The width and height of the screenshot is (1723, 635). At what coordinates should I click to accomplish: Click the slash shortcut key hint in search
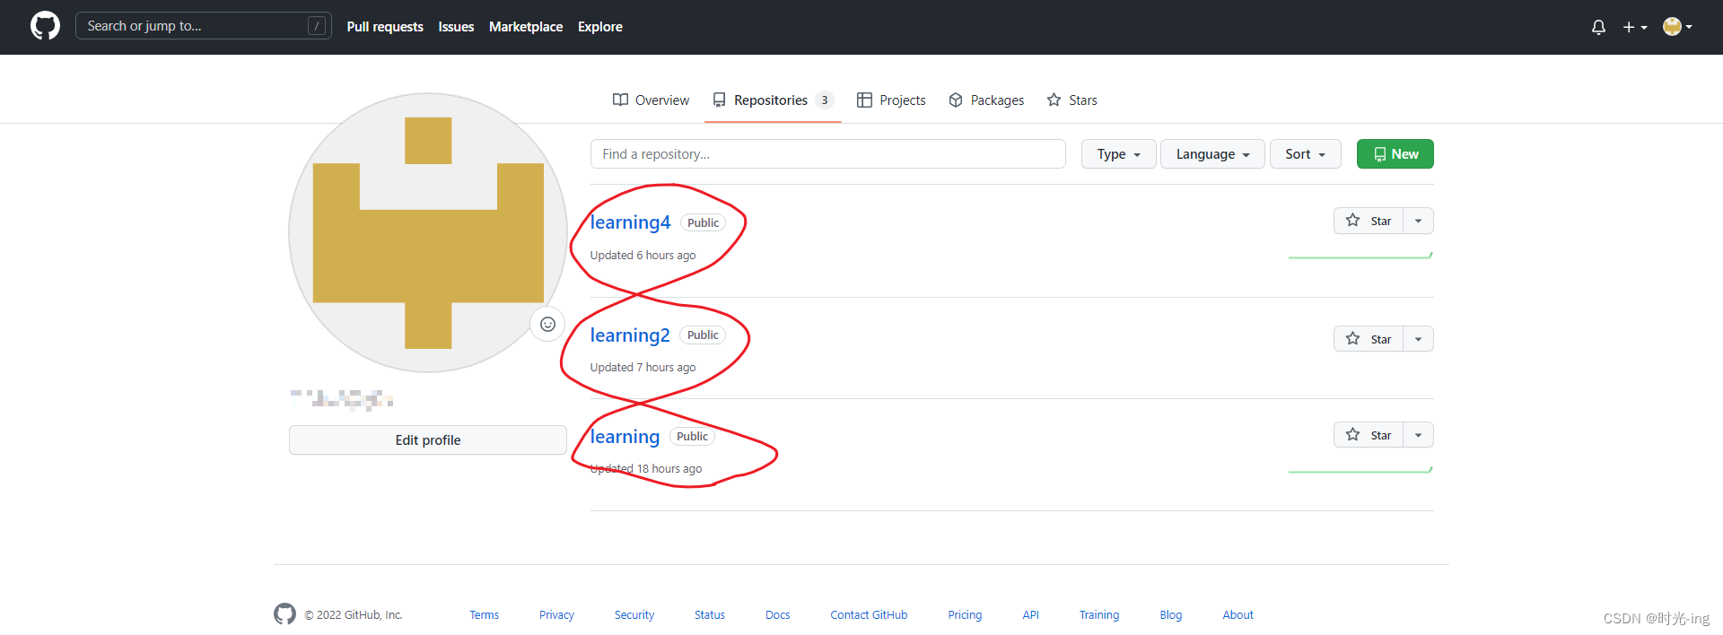pos(316,26)
